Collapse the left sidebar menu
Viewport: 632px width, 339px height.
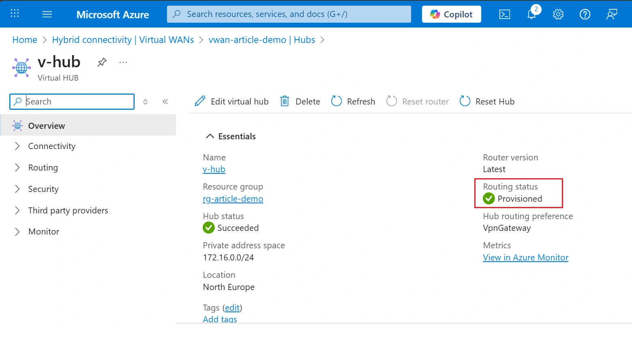point(165,102)
